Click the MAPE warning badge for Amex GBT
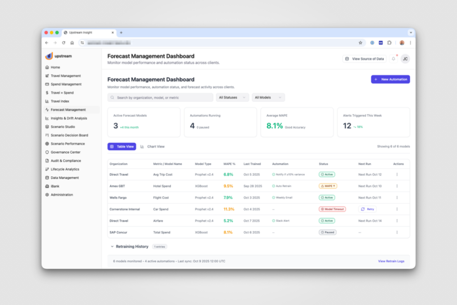The height and width of the screenshot is (305, 457). (x=328, y=186)
